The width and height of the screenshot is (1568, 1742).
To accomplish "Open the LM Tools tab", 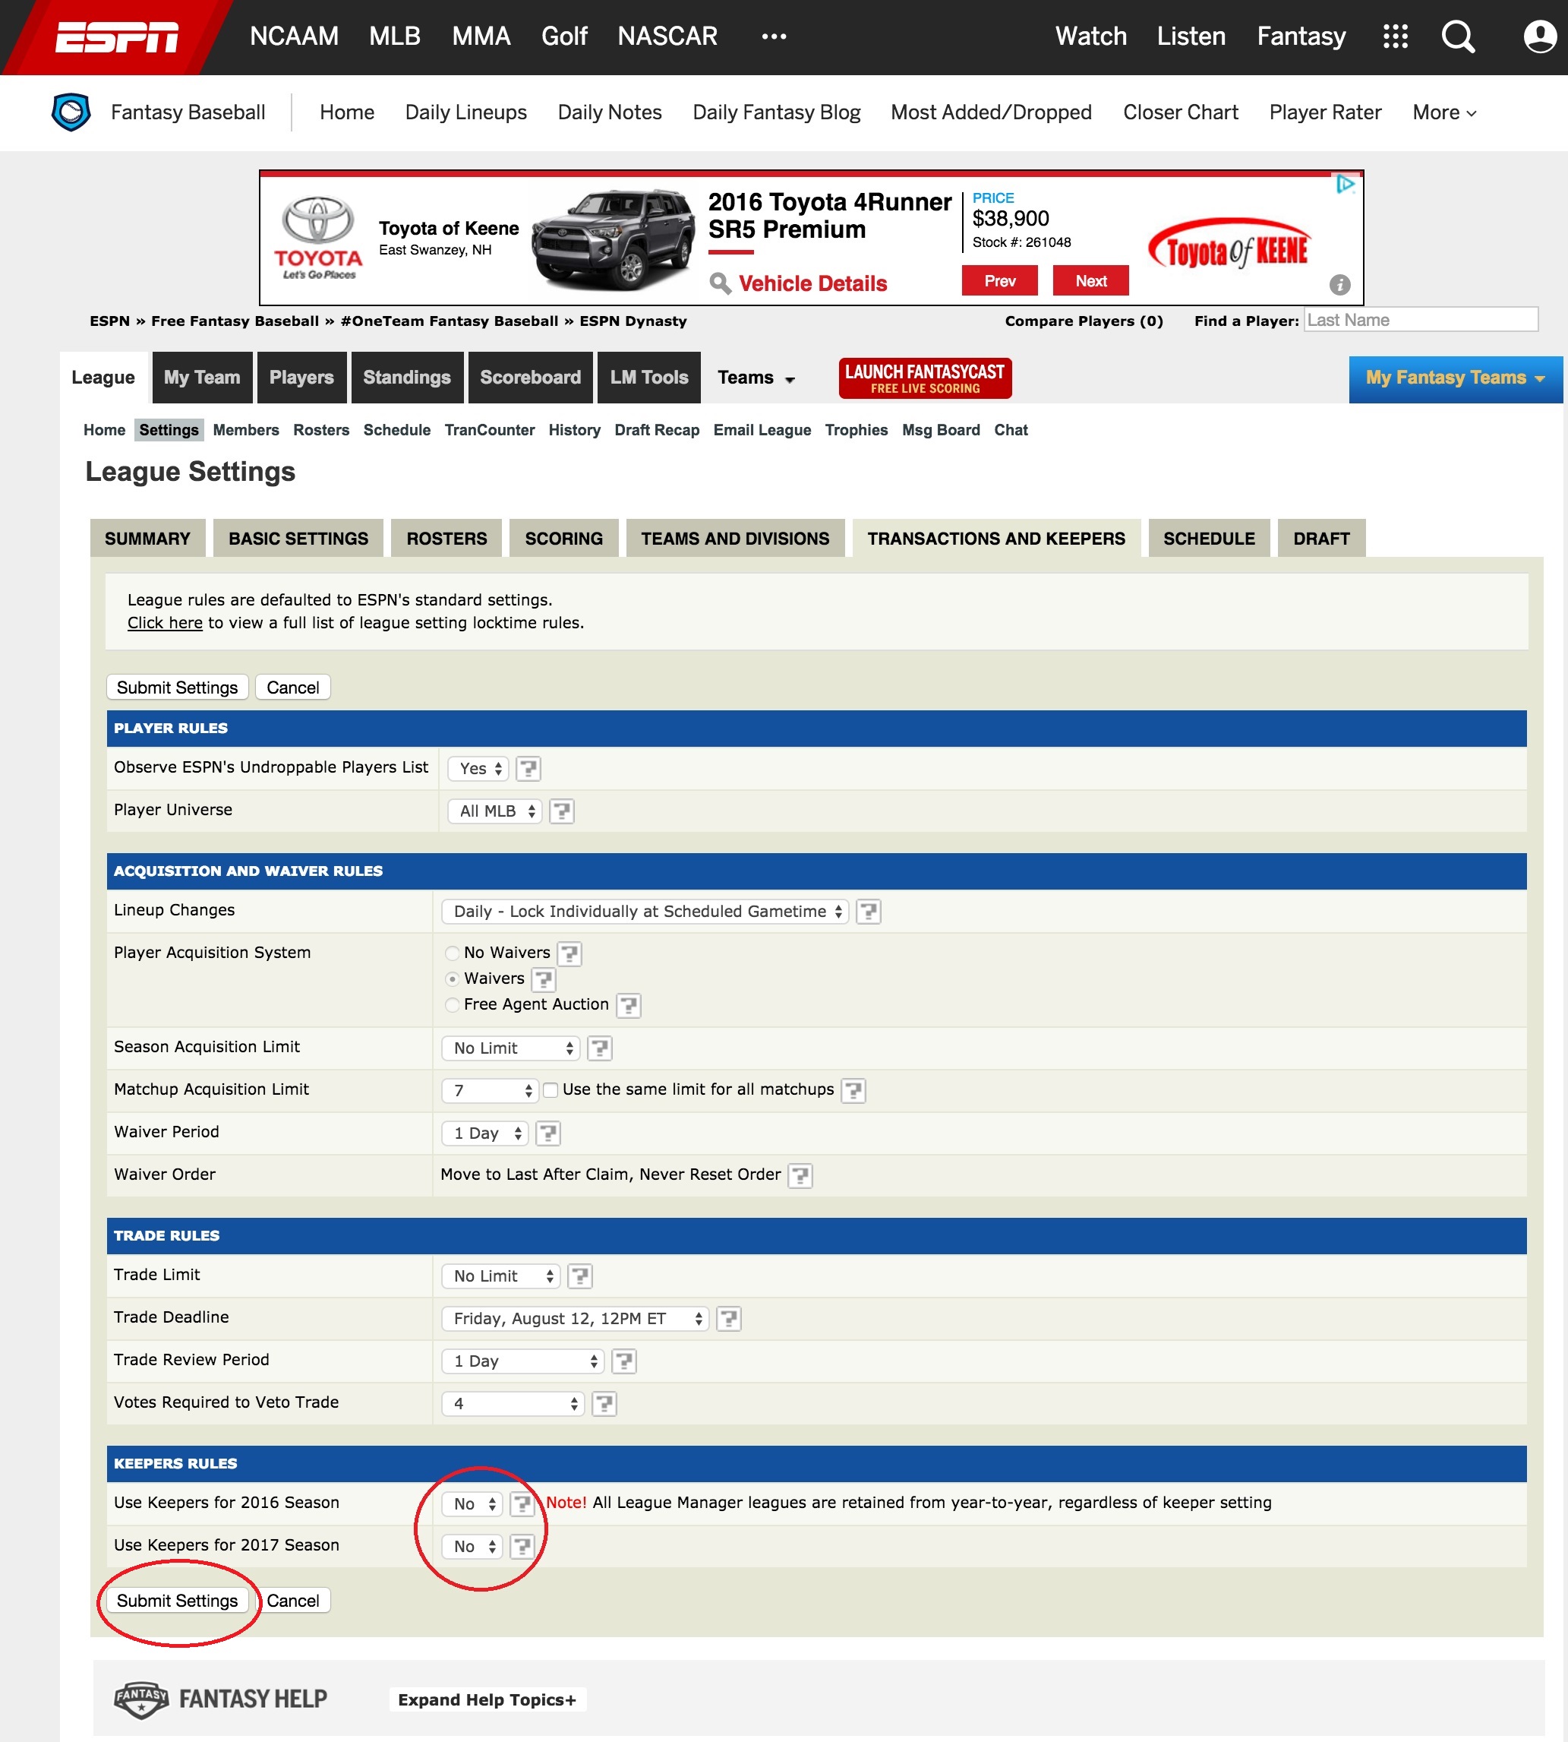I will (x=648, y=378).
